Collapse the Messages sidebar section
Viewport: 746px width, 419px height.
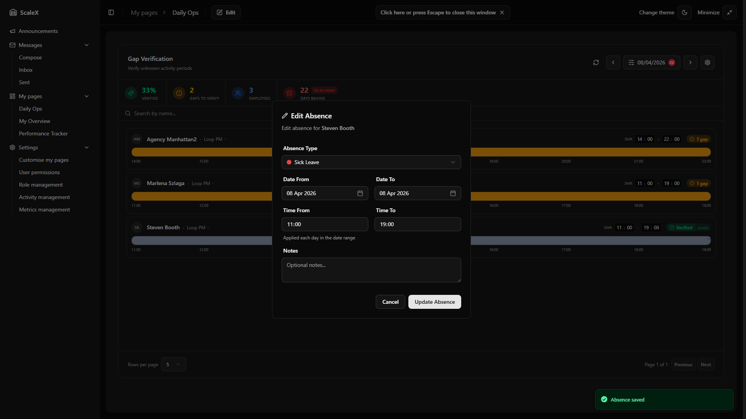(x=87, y=45)
